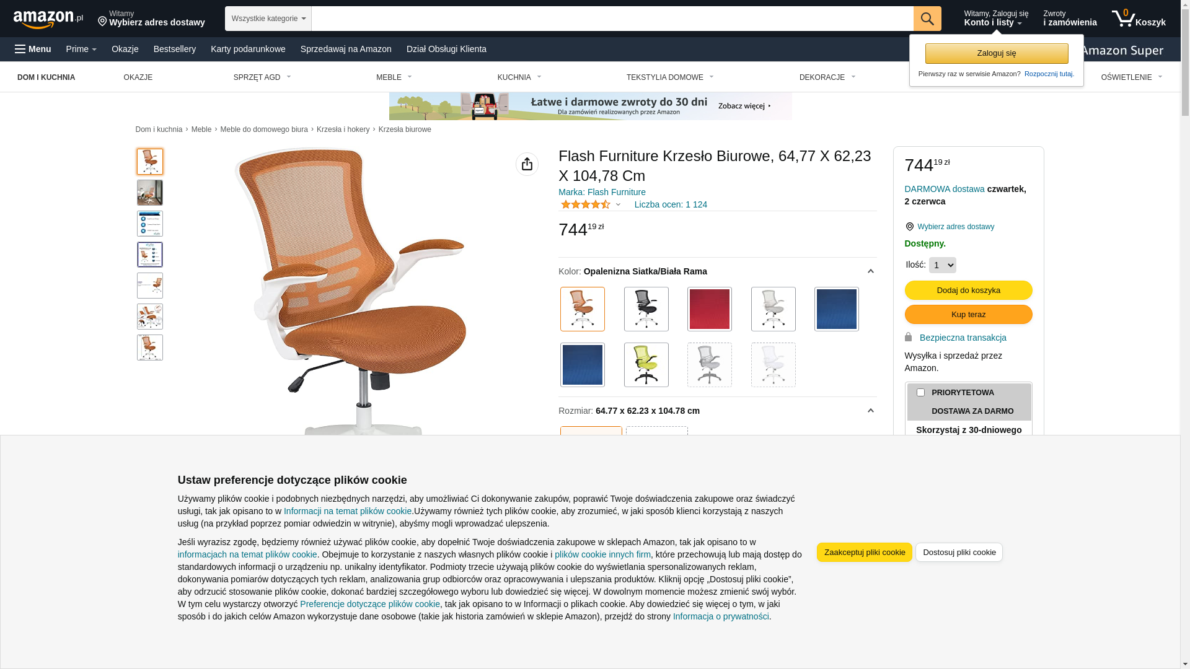Go to the Amazon.pl logo homepage
The image size is (1190, 669).
point(48,19)
